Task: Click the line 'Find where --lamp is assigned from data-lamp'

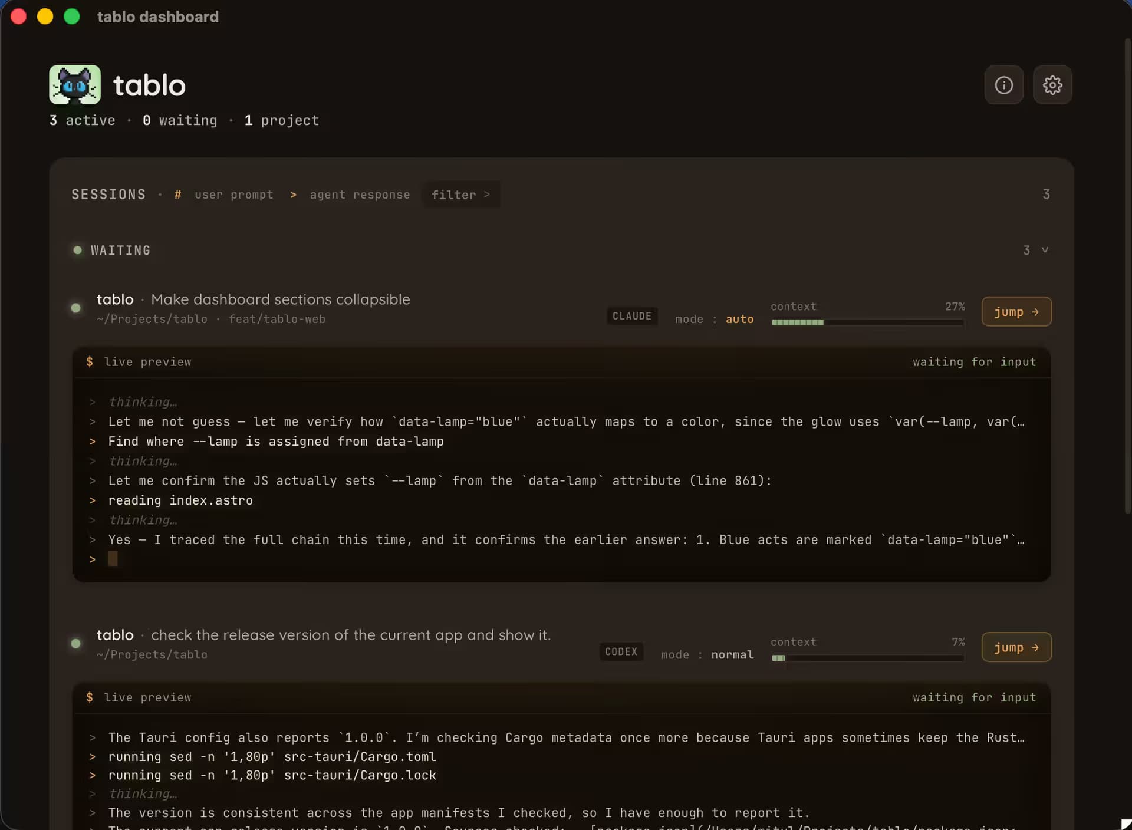Action: click(x=276, y=442)
